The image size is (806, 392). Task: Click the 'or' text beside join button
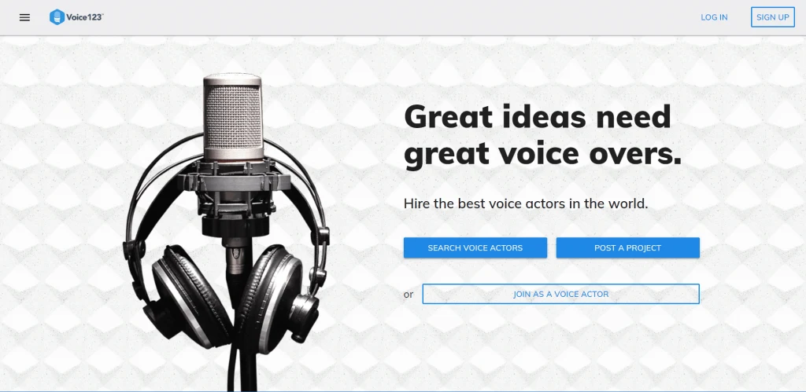(409, 295)
